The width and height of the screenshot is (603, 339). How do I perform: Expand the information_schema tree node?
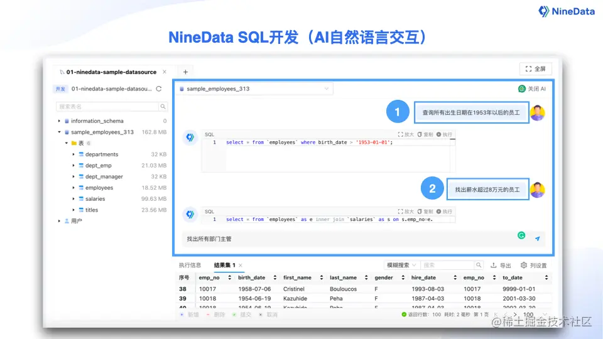click(59, 121)
